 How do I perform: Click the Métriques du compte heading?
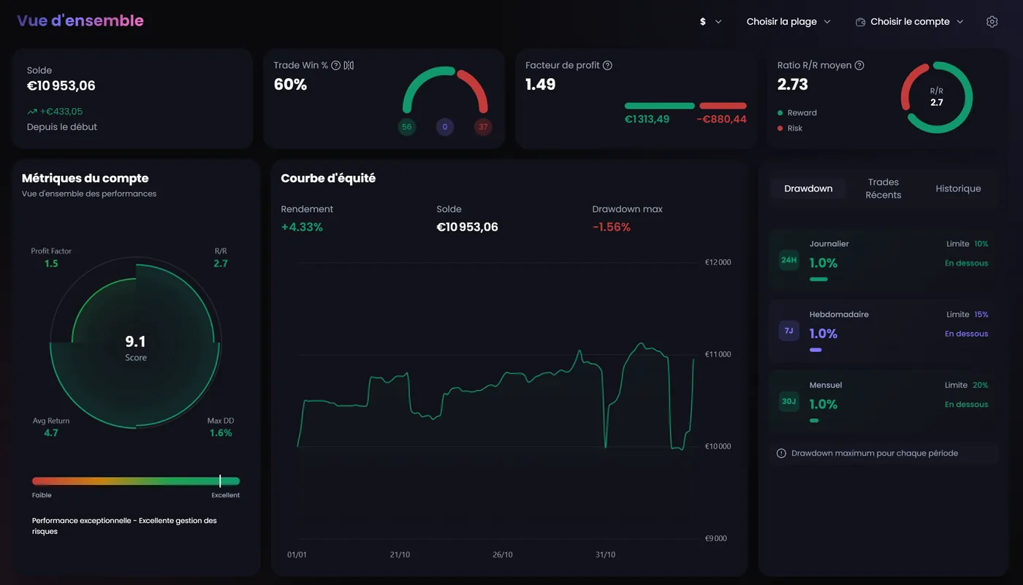tap(85, 178)
